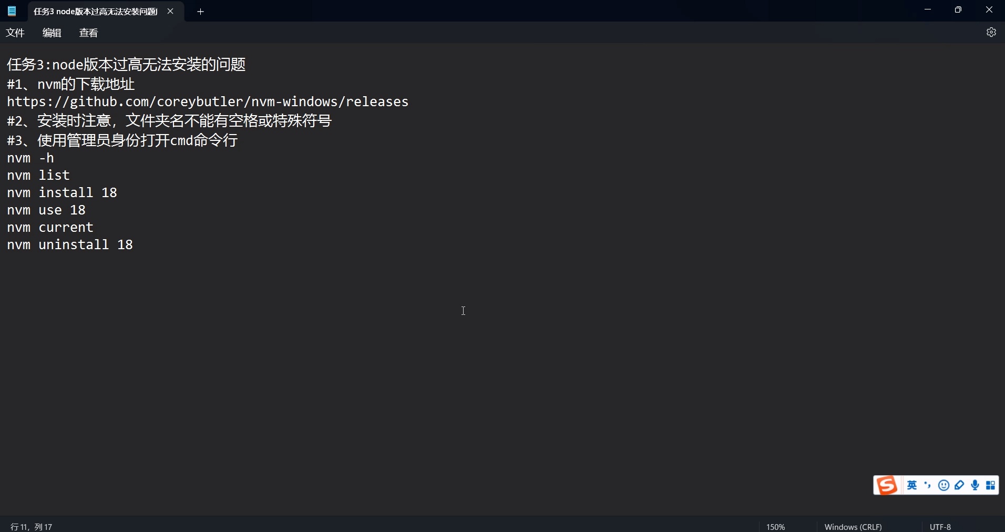Click the smiley face icon for emoticons
This screenshot has height=532, width=1005.
pos(945,485)
